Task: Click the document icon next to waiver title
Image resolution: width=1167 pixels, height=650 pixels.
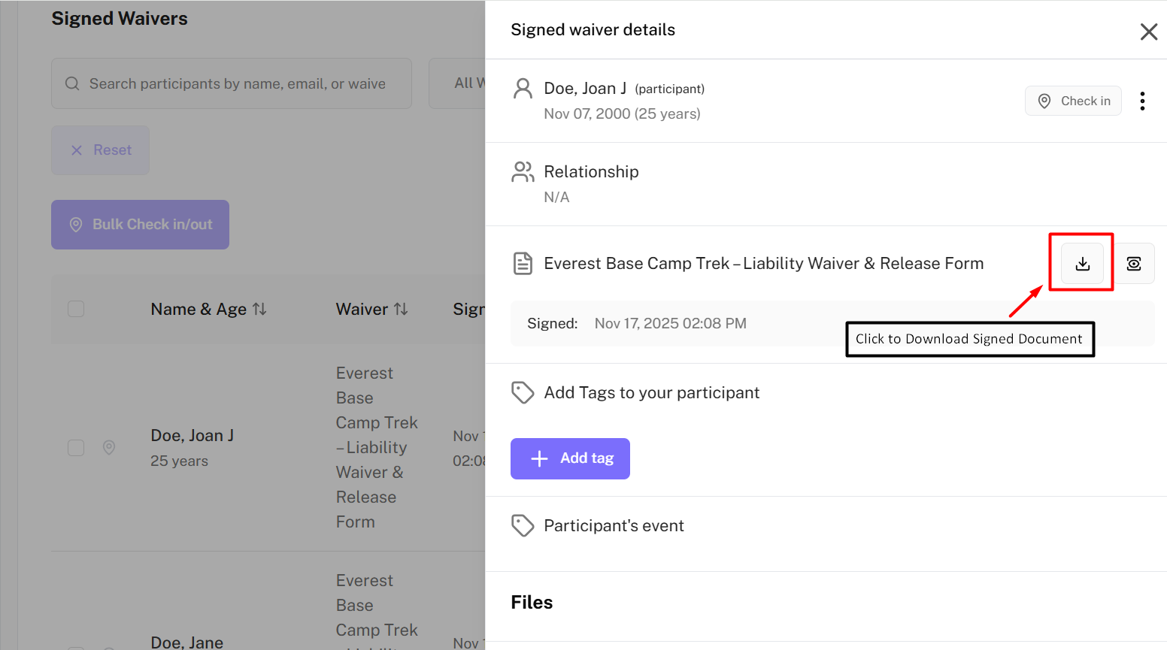Action: (523, 264)
